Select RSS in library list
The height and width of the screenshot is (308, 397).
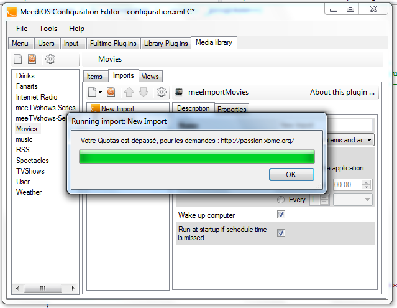[x=23, y=150]
